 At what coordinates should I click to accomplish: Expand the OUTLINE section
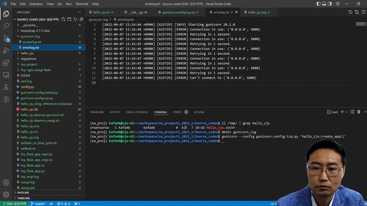(23, 192)
